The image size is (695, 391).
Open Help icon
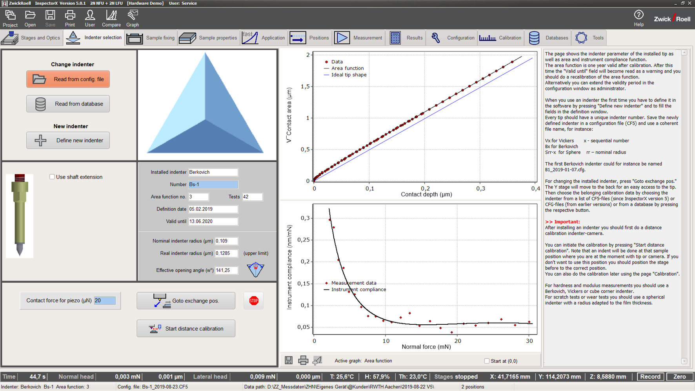click(639, 18)
